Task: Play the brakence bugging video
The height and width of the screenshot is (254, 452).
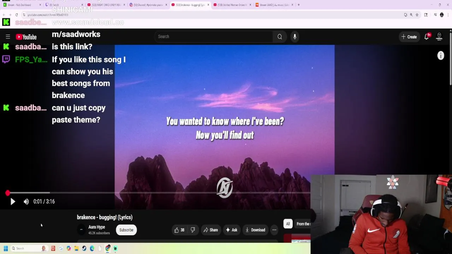Action: tap(13, 201)
